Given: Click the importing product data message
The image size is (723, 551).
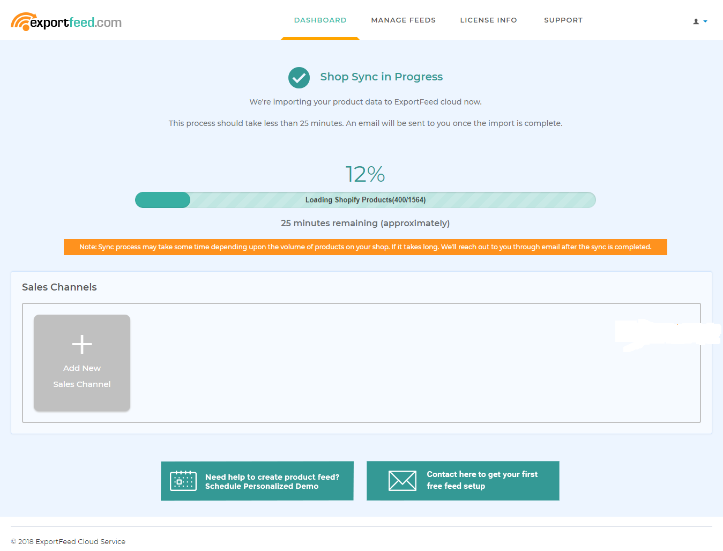Looking at the screenshot, I should 366,102.
